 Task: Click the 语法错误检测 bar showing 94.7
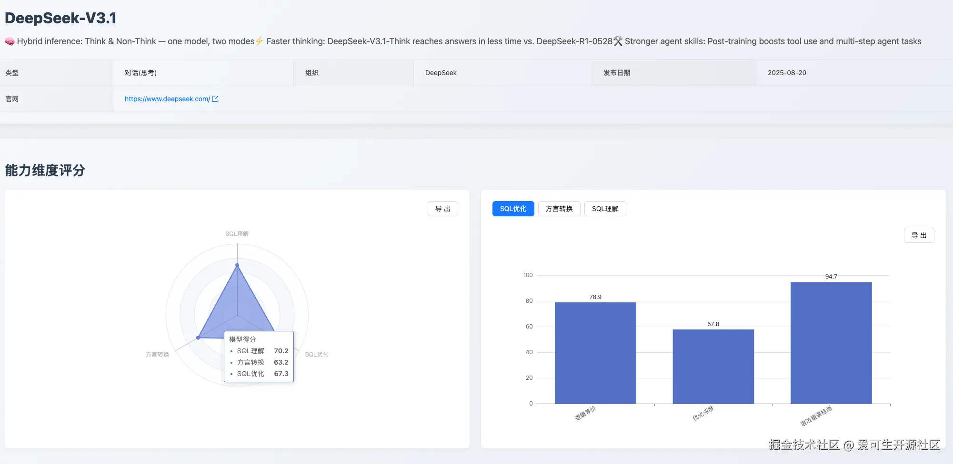(x=831, y=341)
